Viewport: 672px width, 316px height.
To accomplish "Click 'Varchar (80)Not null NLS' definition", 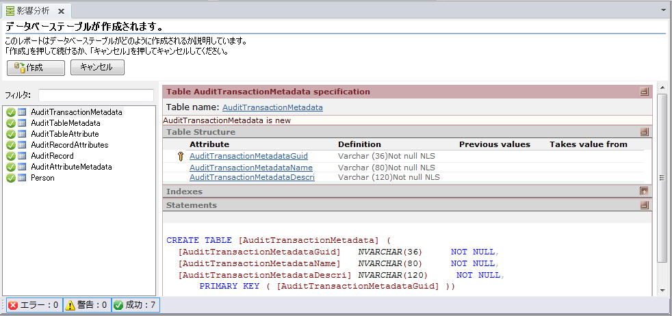I will pyautogui.click(x=386, y=168).
